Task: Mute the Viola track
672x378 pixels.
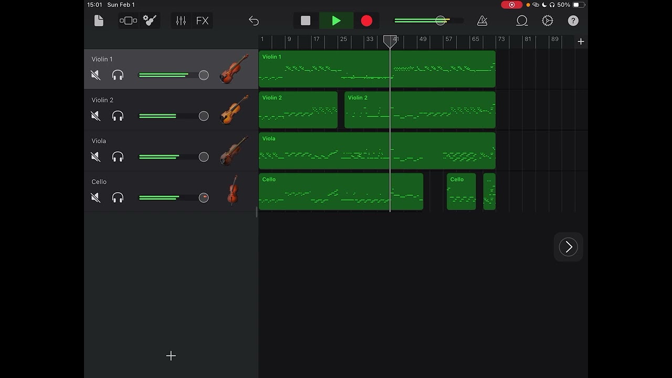Action: point(96,157)
